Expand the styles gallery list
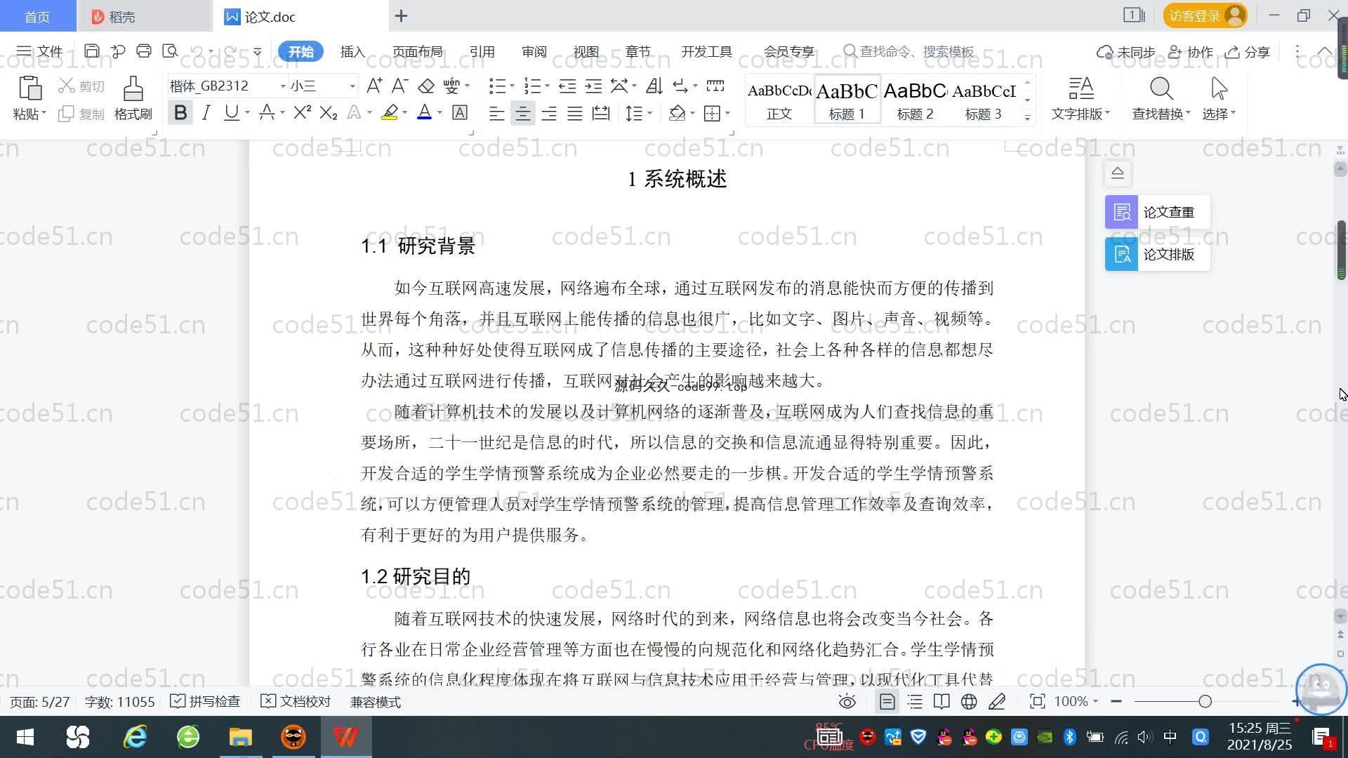Viewport: 1348px width, 758px height. click(x=1027, y=117)
